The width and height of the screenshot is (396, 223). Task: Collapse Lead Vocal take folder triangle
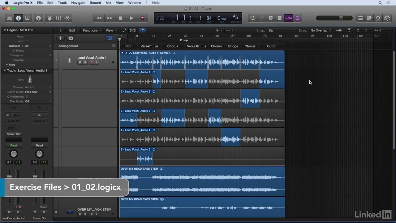click(x=122, y=53)
